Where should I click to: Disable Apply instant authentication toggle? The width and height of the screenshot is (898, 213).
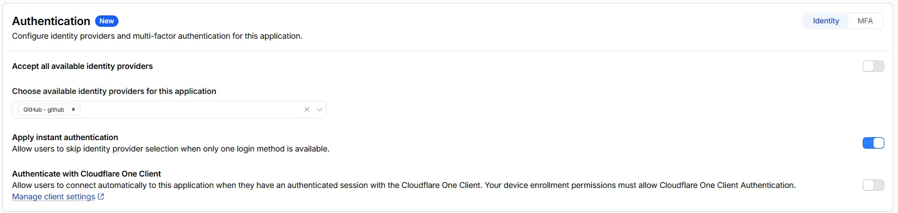click(873, 143)
